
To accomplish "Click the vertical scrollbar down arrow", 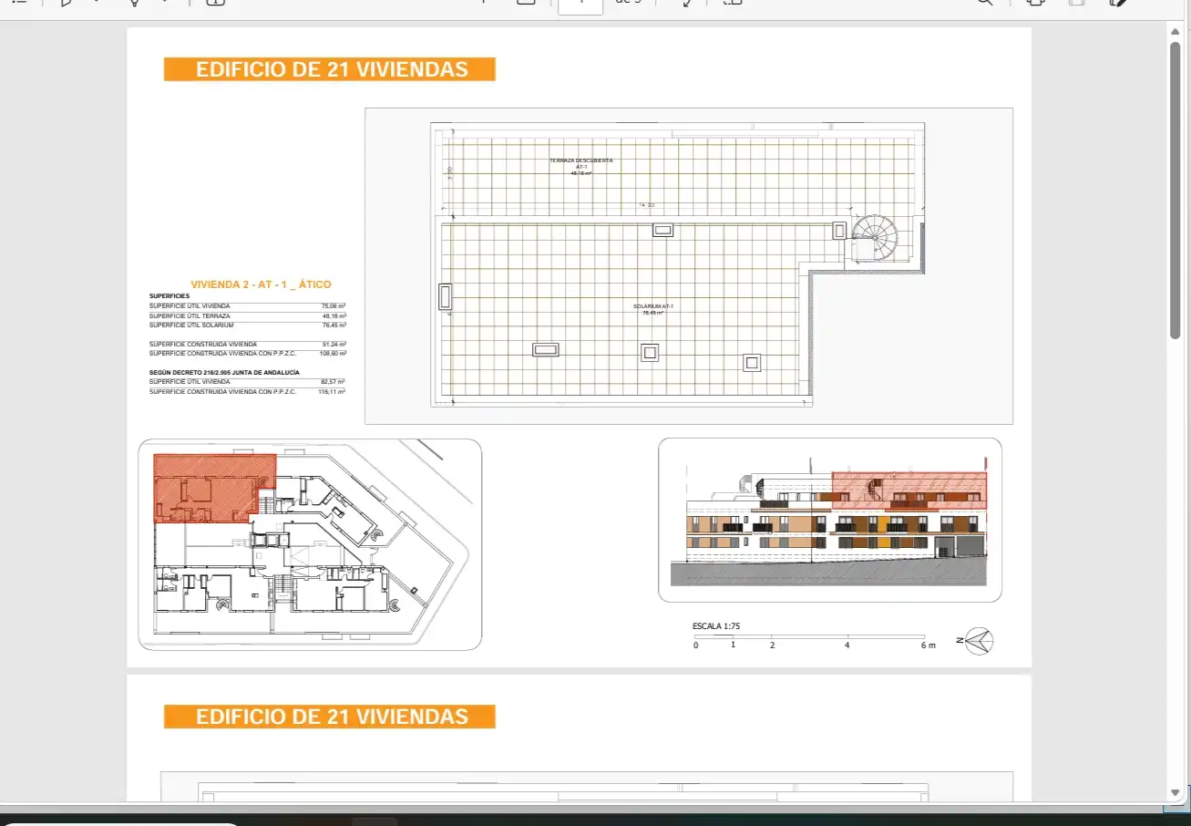I will point(1176,793).
